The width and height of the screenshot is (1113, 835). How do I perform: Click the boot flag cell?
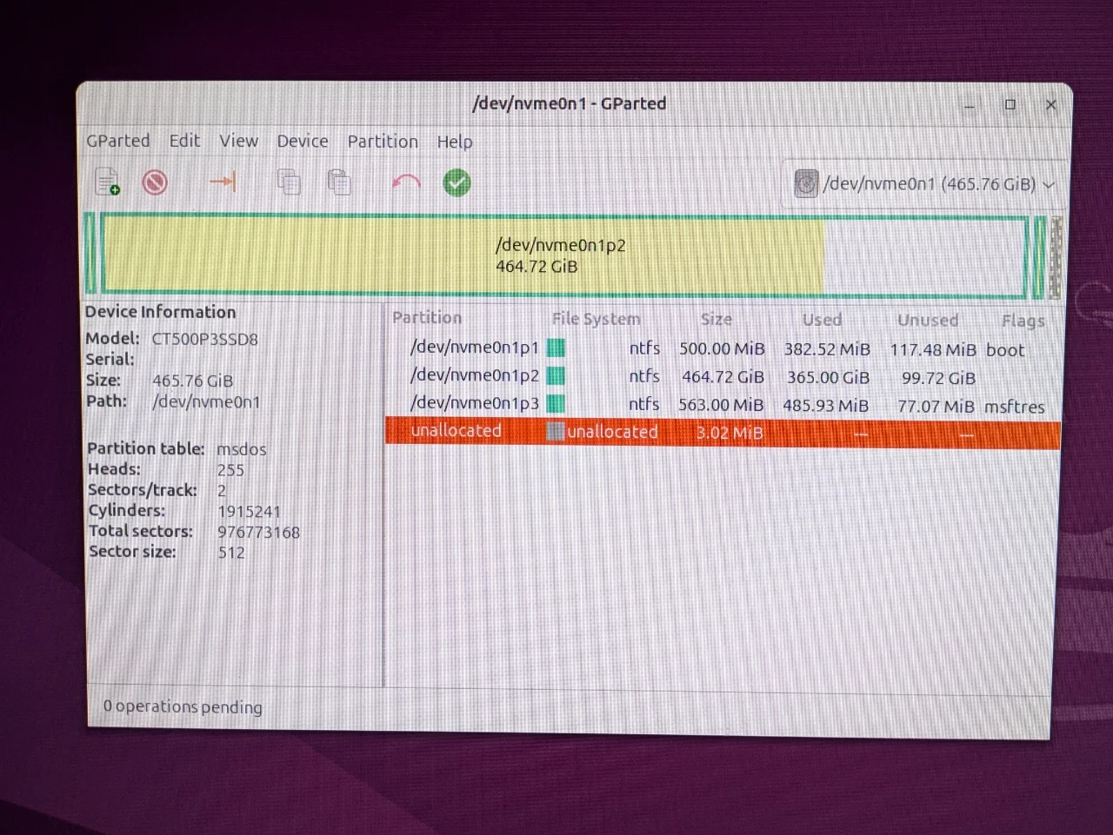coord(1005,350)
